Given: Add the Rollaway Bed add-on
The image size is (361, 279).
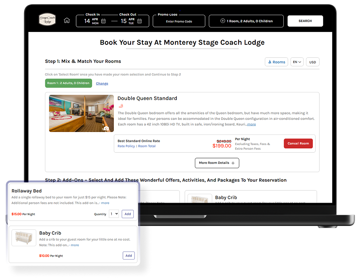Looking at the screenshot, I should 128,214.
